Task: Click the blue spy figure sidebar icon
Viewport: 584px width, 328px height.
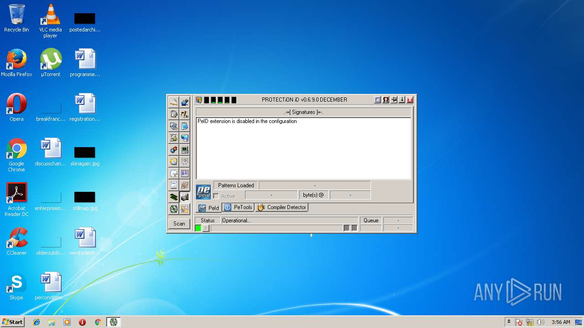Action: [x=184, y=102]
